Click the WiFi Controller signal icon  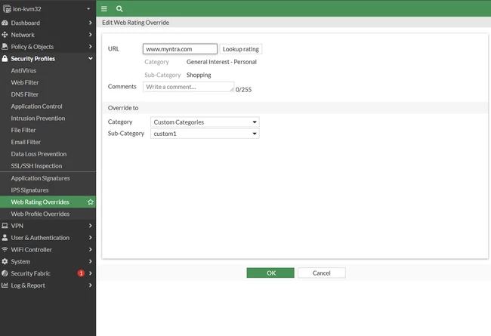(x=5, y=250)
